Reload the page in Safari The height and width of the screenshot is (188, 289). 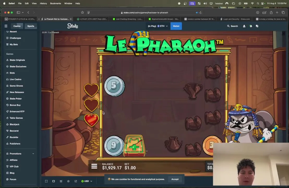[x=201, y=13]
